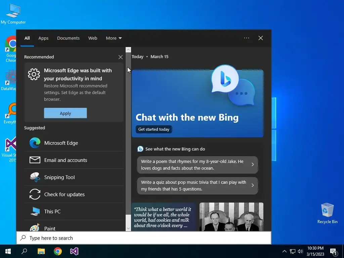Select the pop music trivia quiz prompt
This screenshot has height=258, width=344.
click(198, 185)
